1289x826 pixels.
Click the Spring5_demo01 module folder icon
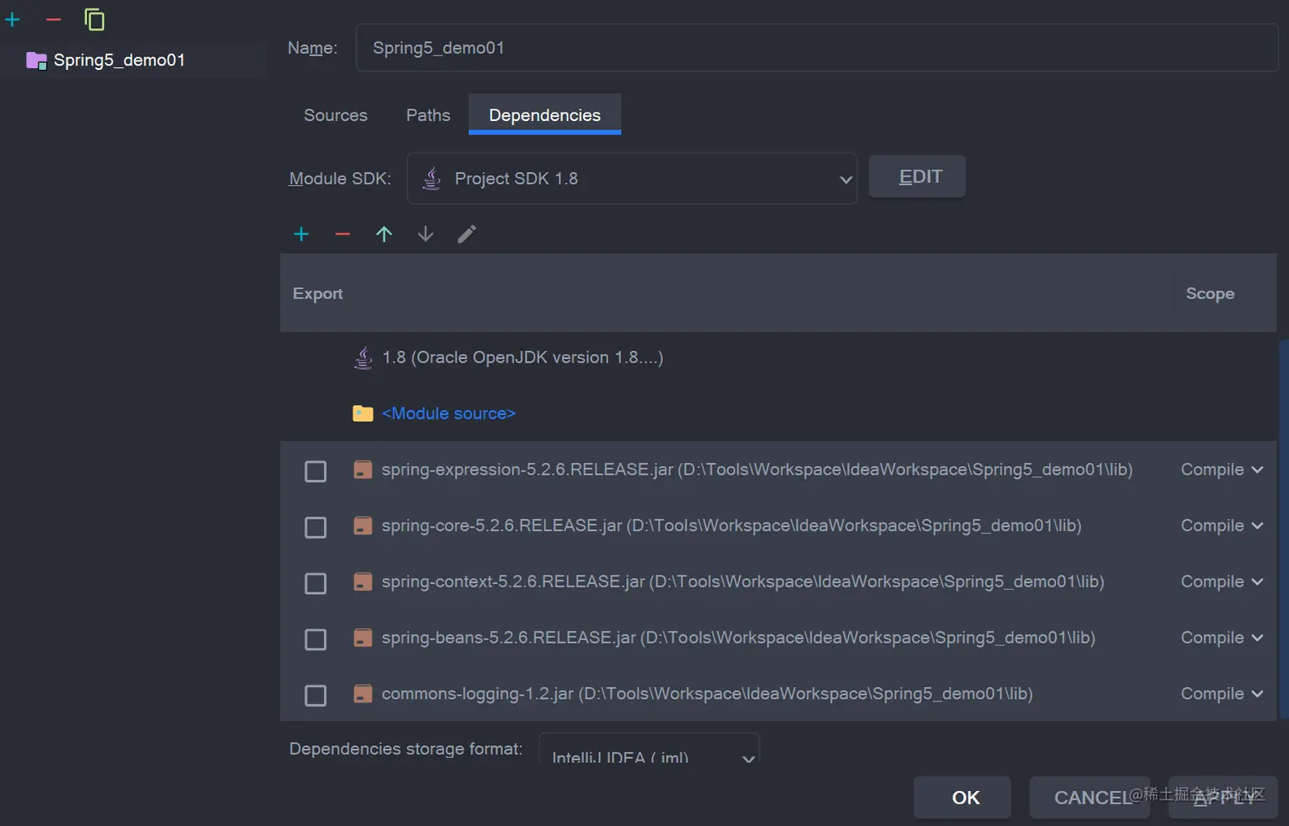pos(36,61)
